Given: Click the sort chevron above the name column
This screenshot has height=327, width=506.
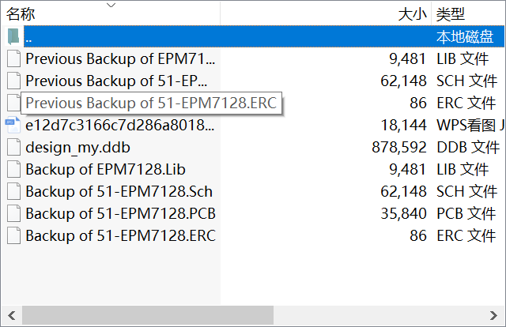Looking at the screenshot, I should coord(111,5).
